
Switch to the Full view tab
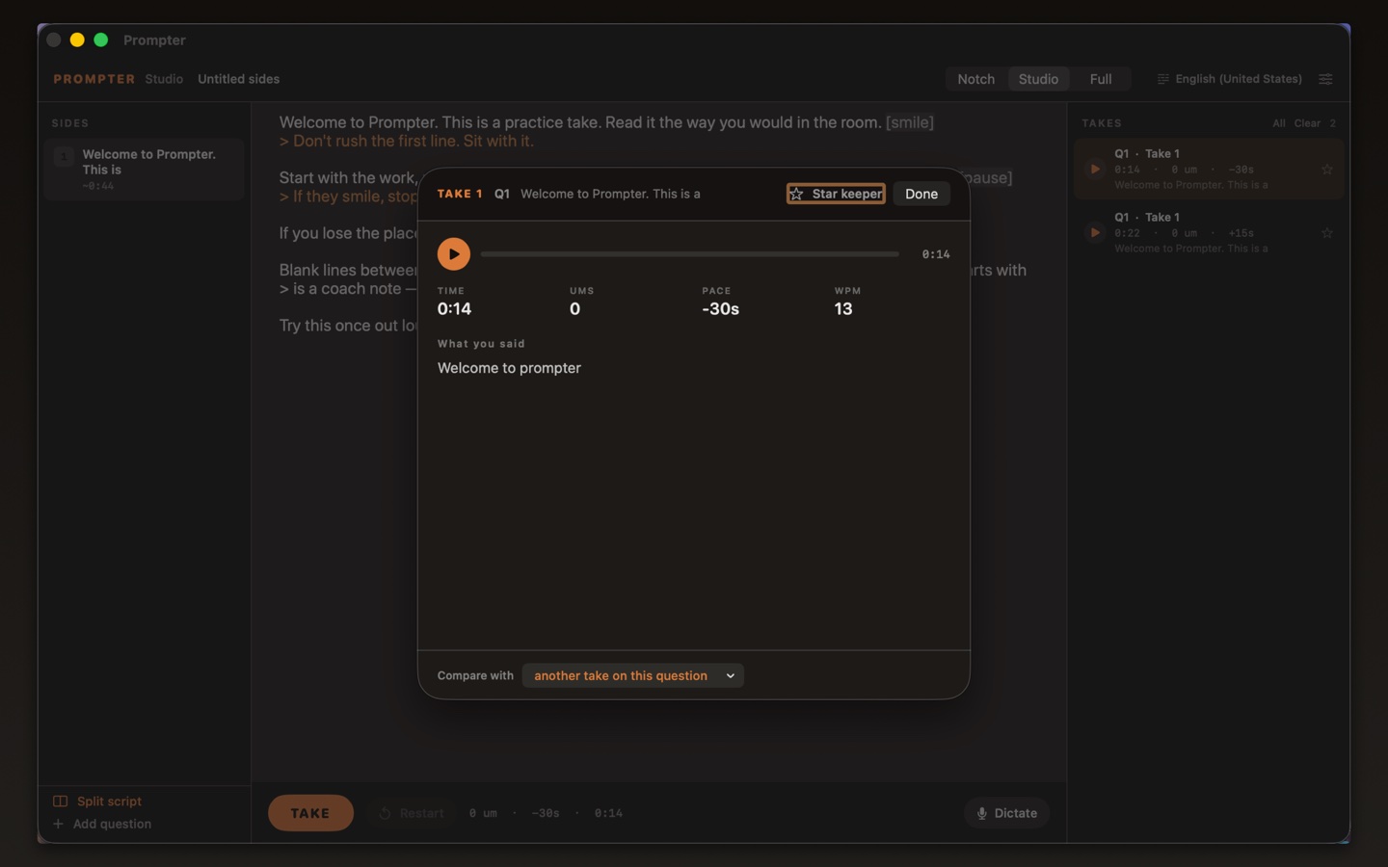click(x=1101, y=79)
